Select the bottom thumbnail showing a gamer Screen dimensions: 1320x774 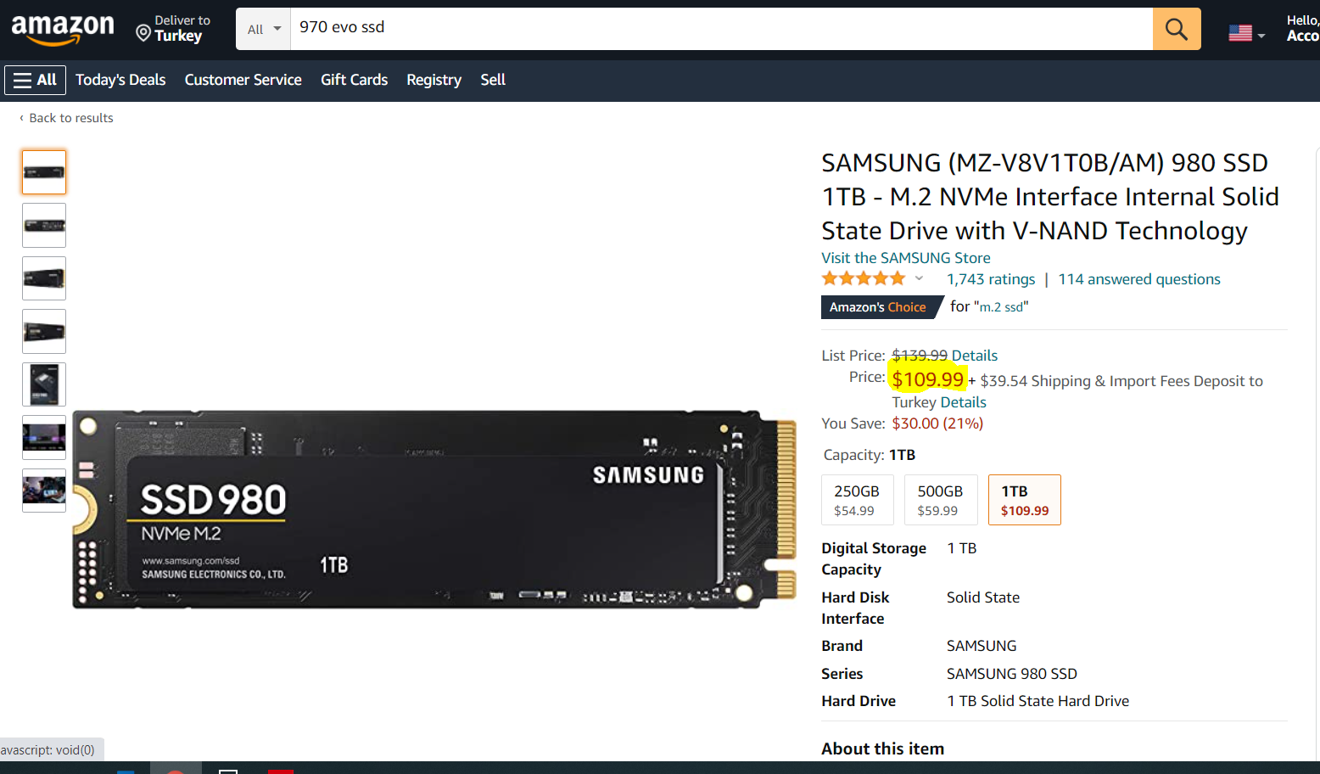tap(44, 491)
